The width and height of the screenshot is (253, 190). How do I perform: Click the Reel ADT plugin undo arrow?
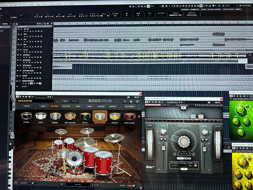point(163,105)
